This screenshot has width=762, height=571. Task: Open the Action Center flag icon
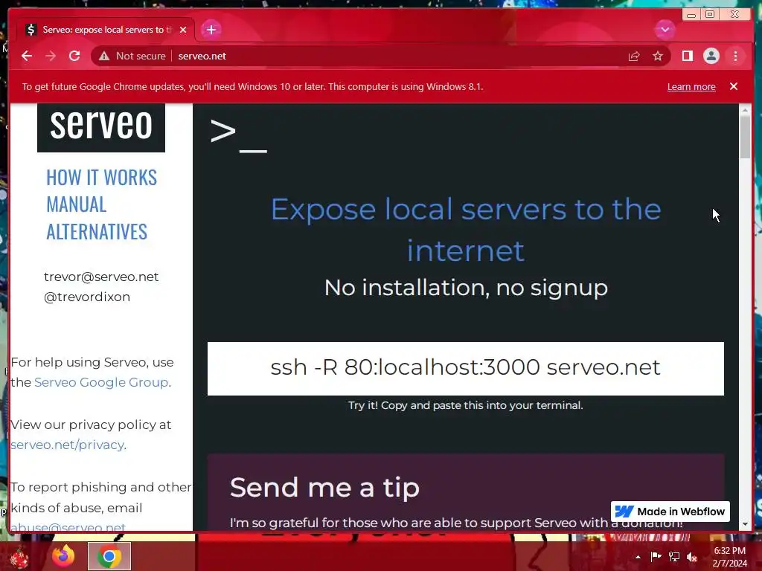(x=656, y=556)
